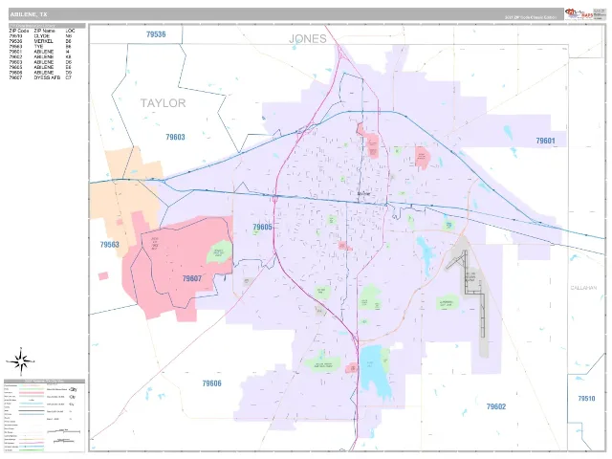The width and height of the screenshot is (612, 459).
Task: Click the "TAYLOR" county label
Action: point(163,103)
